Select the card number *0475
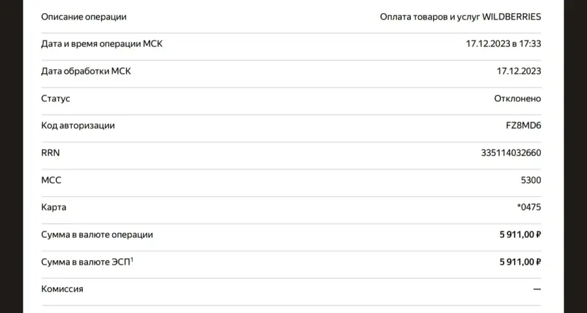The image size is (587, 313). point(529,207)
